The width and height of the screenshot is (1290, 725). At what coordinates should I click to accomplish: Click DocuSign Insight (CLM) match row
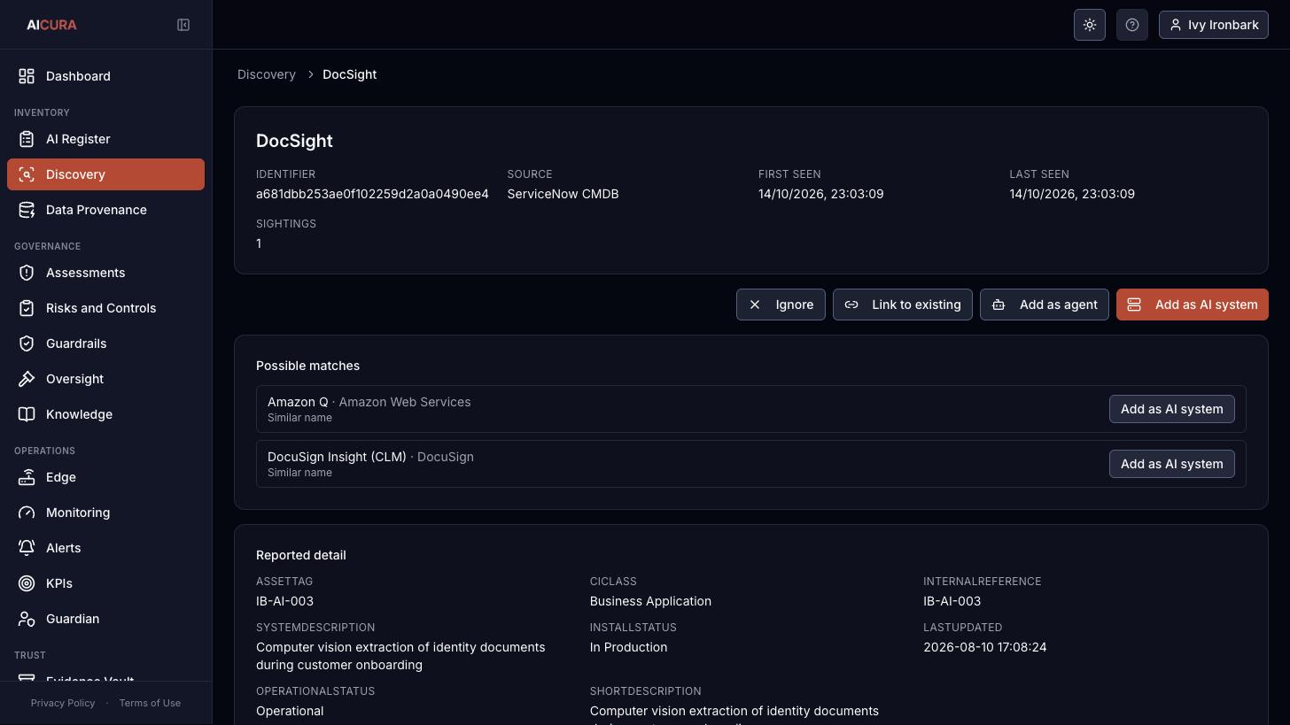(750, 464)
